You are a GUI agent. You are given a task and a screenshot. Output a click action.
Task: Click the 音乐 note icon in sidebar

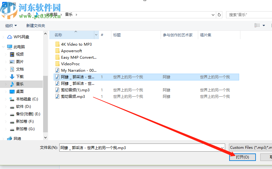point(12,84)
